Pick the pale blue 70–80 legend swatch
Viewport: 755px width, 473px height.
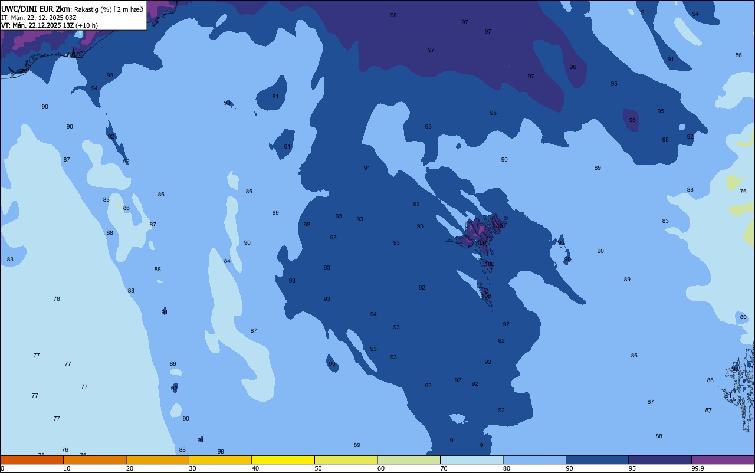click(x=471, y=459)
